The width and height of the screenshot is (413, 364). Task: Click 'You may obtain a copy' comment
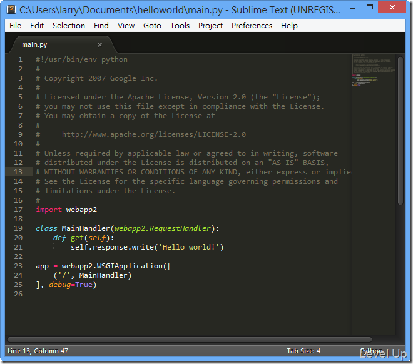(93, 116)
